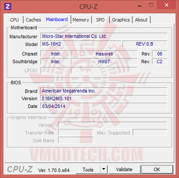This screenshot has height=178, width=179.
Task: Click the Haswell chipset value
Action: coord(104,54)
